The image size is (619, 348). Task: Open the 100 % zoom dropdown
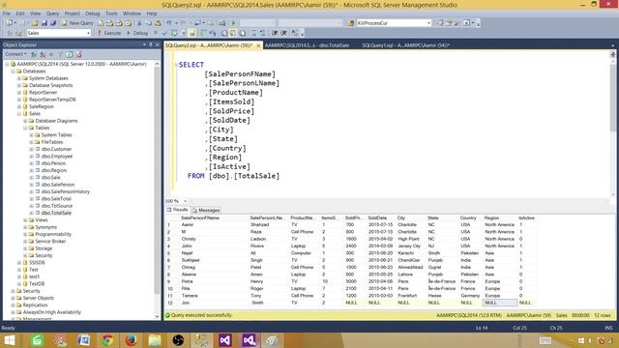tap(185, 201)
